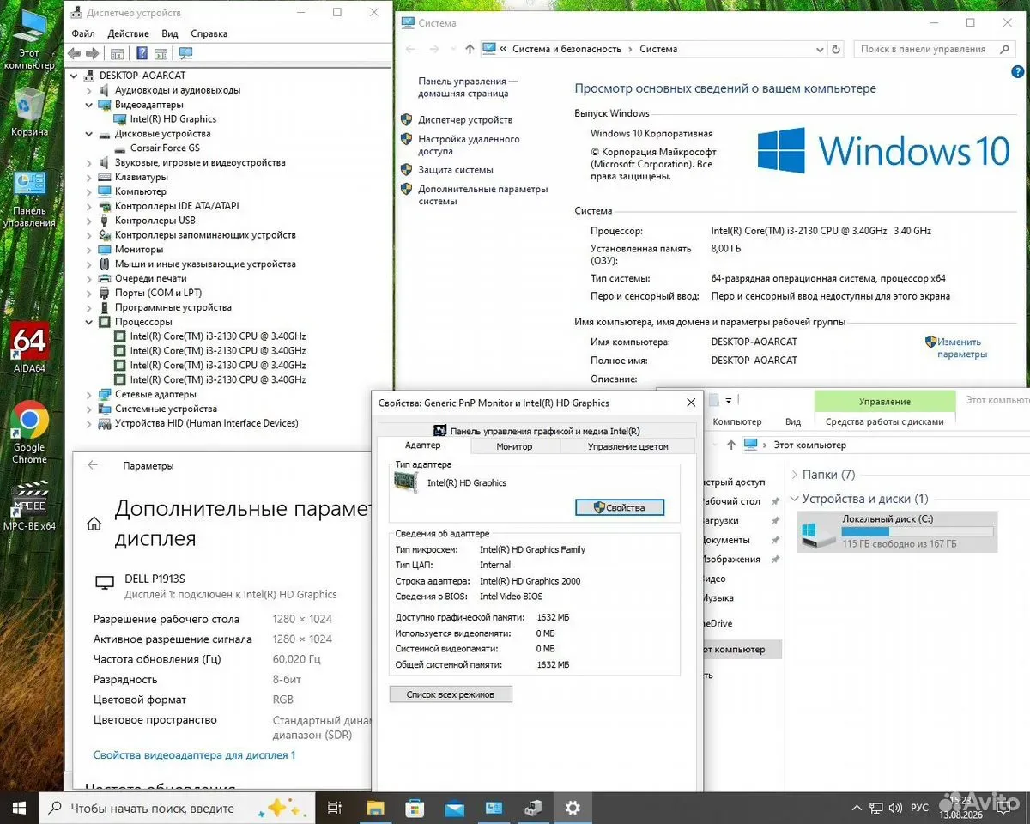
Task: Select Документы in Explorer sidebar
Action: (726, 540)
